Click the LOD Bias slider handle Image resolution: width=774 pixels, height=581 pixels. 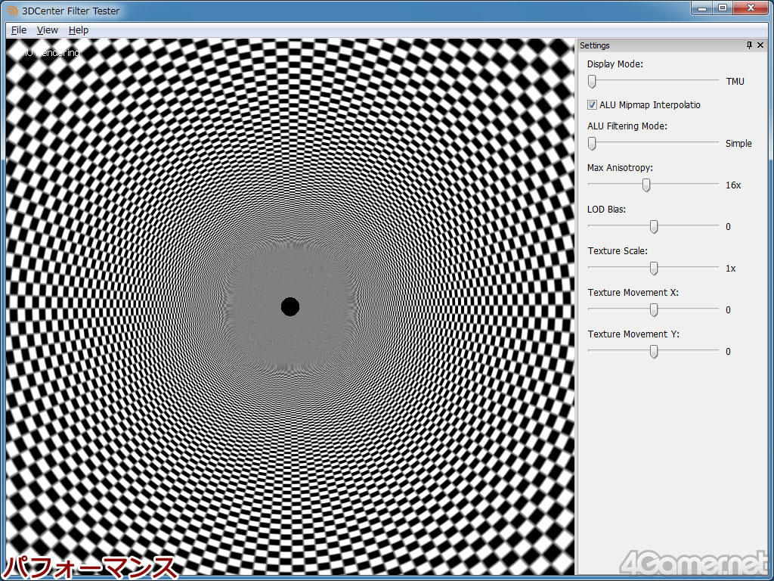[654, 226]
